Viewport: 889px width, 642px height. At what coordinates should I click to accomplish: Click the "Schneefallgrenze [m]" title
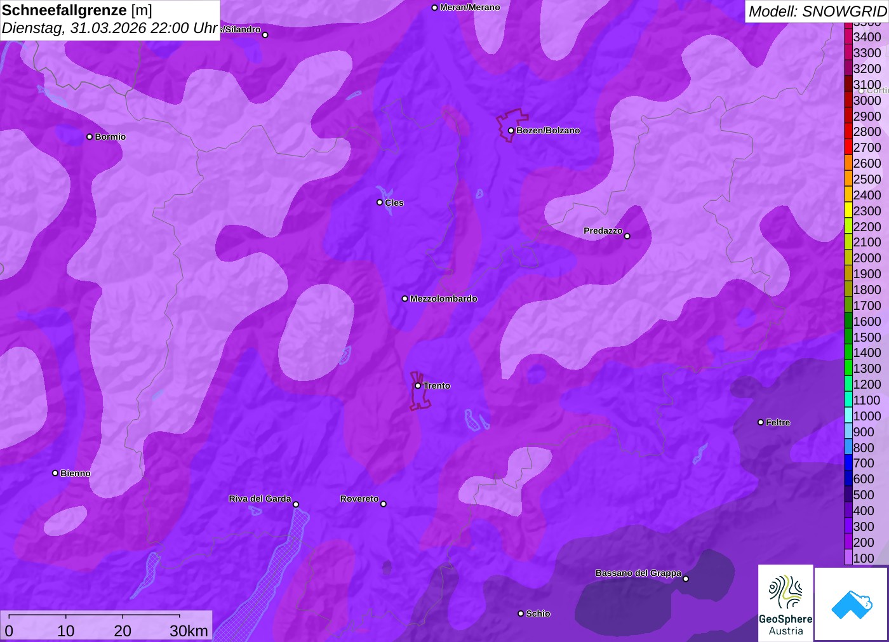point(77,10)
